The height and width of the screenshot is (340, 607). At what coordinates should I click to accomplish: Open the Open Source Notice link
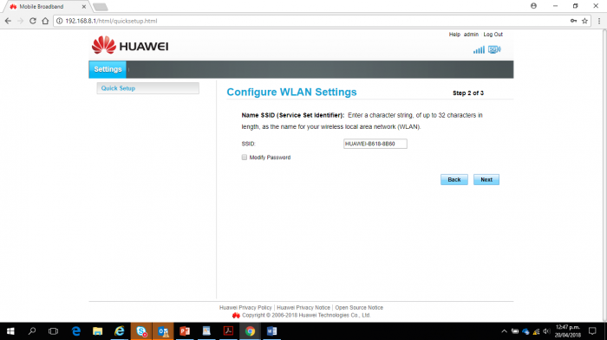click(359, 307)
